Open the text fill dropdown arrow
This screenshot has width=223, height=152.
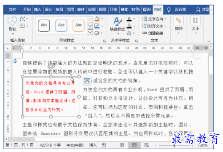(134, 19)
